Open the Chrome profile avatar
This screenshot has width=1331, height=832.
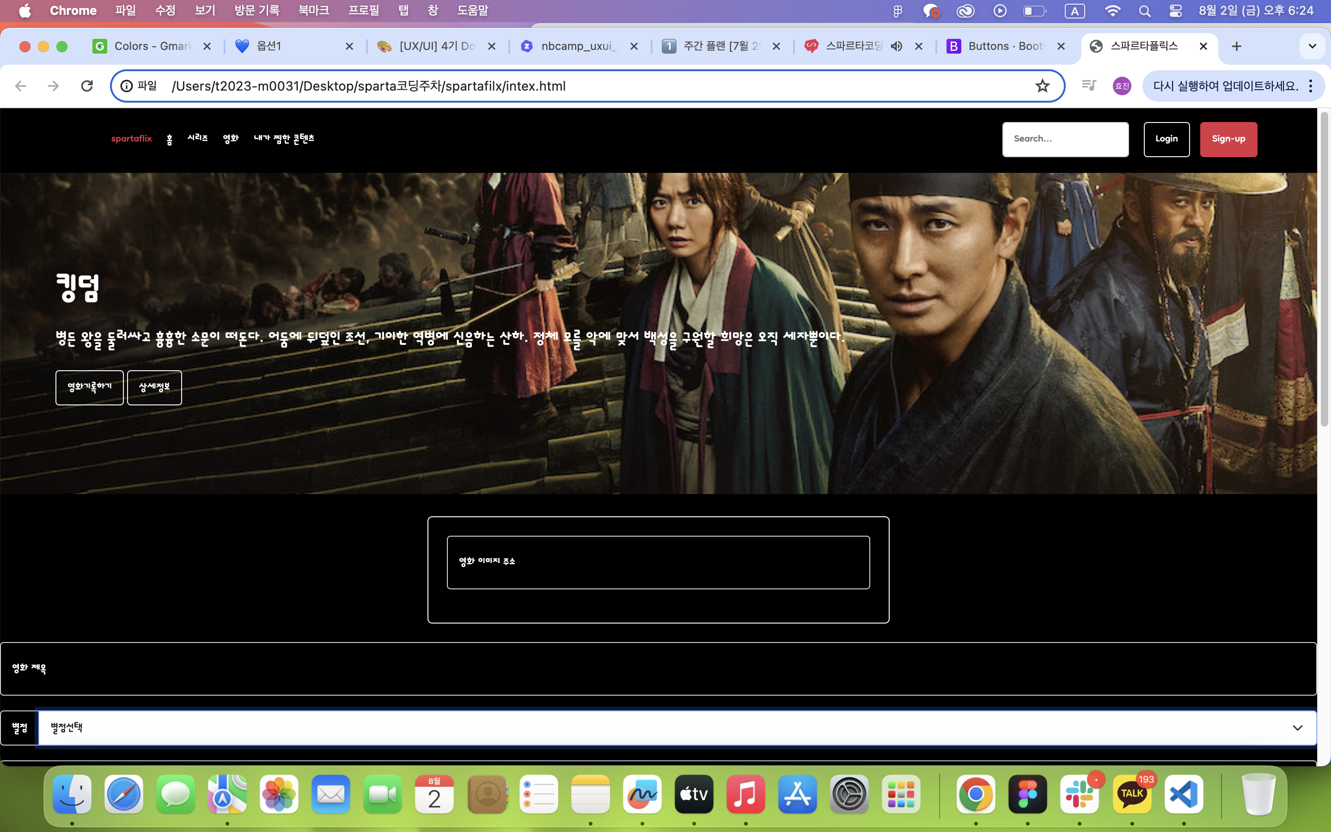1122,86
